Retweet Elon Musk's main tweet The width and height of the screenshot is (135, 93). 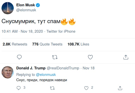coord(55,57)
